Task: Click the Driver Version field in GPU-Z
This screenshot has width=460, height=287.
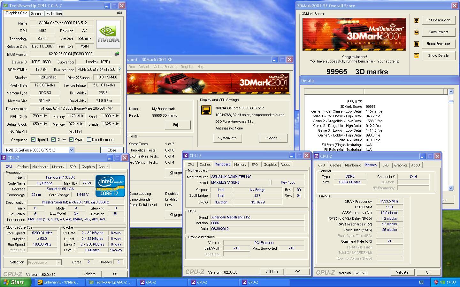Action: pyautogui.click(x=75, y=108)
